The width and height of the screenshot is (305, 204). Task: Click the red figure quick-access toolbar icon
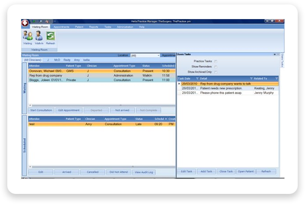pos(47,21)
